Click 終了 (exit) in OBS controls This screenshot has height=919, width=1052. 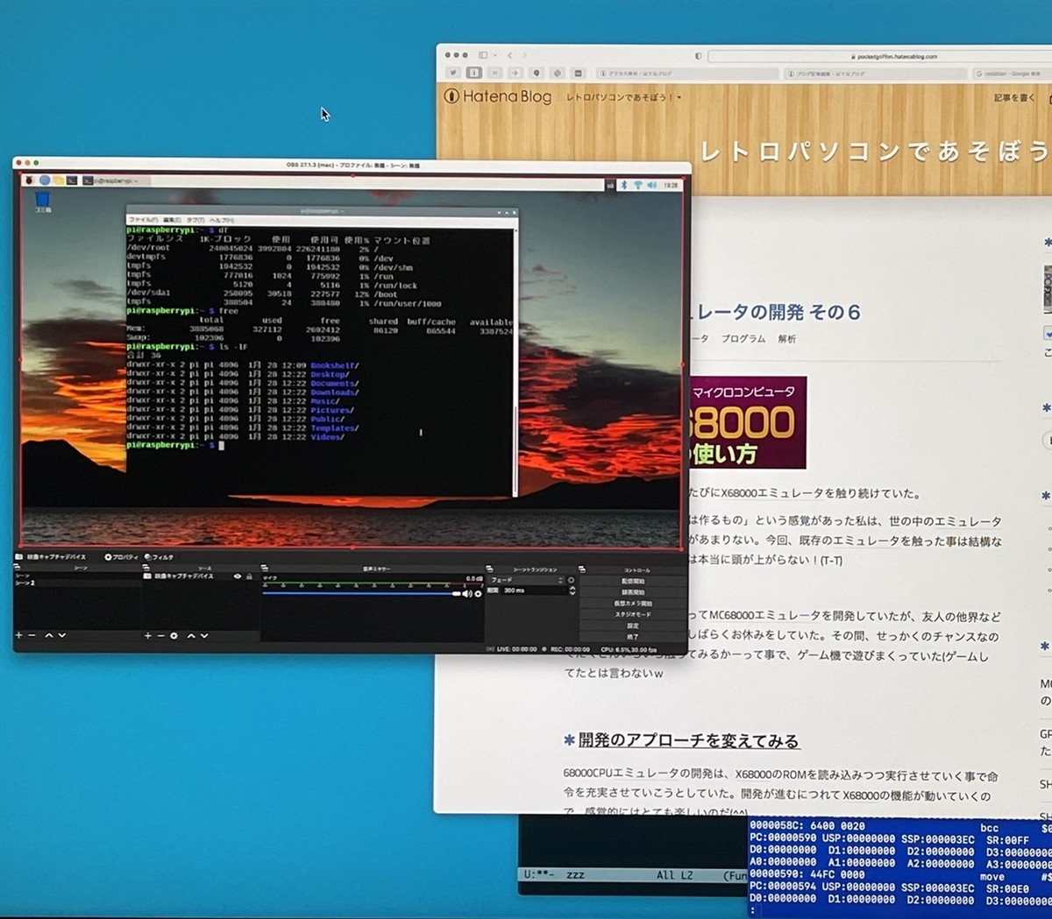pyautogui.click(x=634, y=637)
